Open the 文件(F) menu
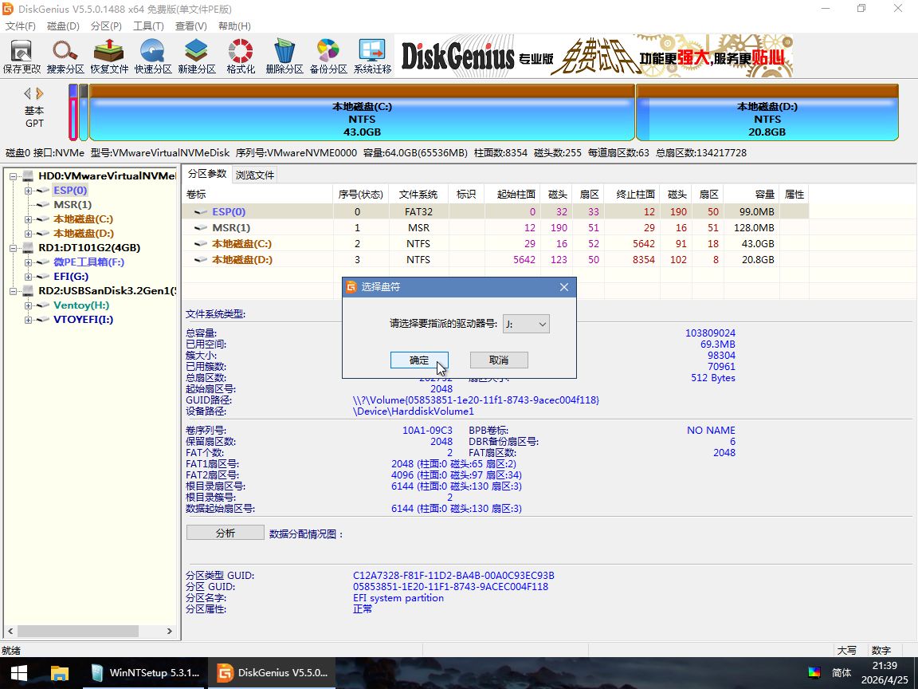This screenshot has width=918, height=689. click(21, 26)
